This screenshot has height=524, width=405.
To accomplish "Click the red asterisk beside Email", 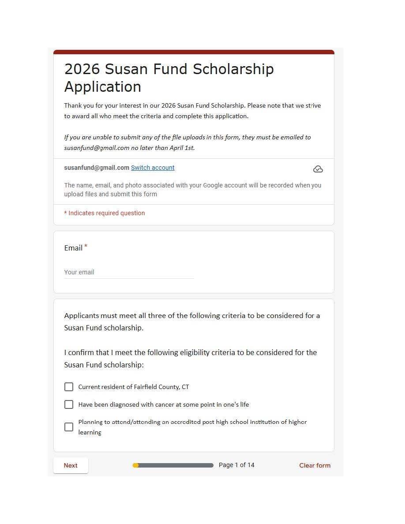I will pyautogui.click(x=86, y=247).
